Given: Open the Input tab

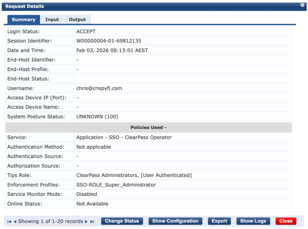Looking at the screenshot, I should click(x=52, y=20).
